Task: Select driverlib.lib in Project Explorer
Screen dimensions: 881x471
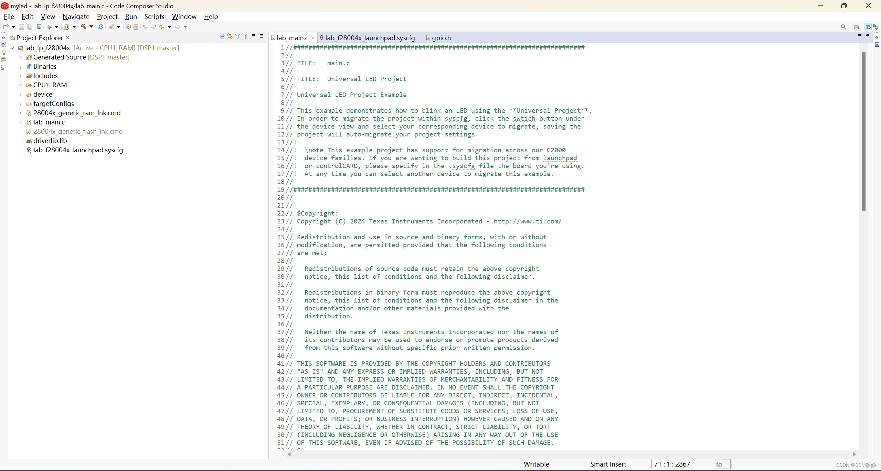Action: pyautogui.click(x=50, y=141)
